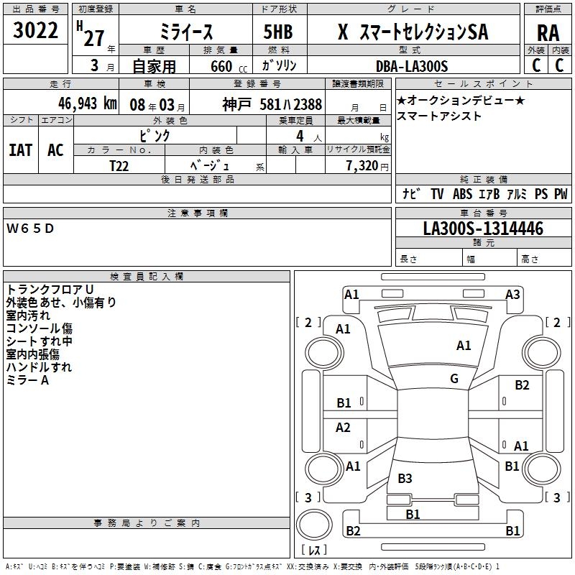Select ABS in the equipment row
The width and height of the screenshot is (575, 575).
462,193
